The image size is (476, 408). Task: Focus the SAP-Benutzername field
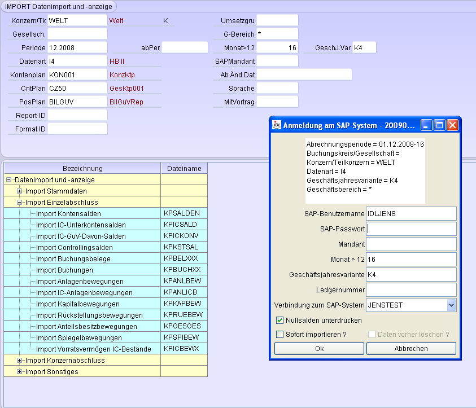pyautogui.click(x=411, y=213)
